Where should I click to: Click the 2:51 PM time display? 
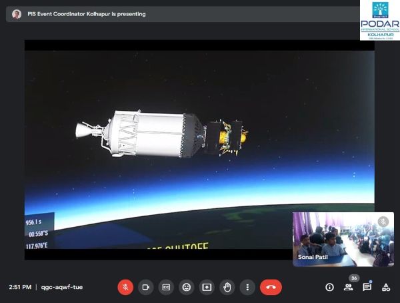(20, 287)
